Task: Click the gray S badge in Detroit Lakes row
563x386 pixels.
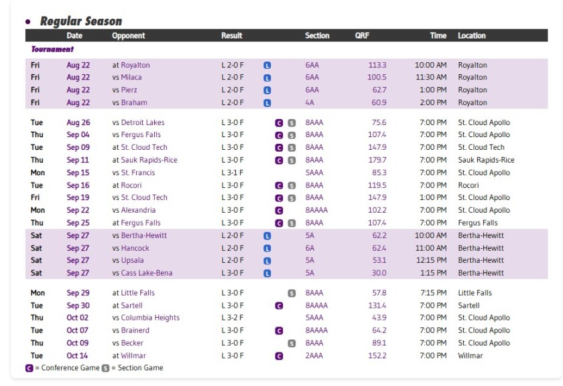Action: (292, 123)
